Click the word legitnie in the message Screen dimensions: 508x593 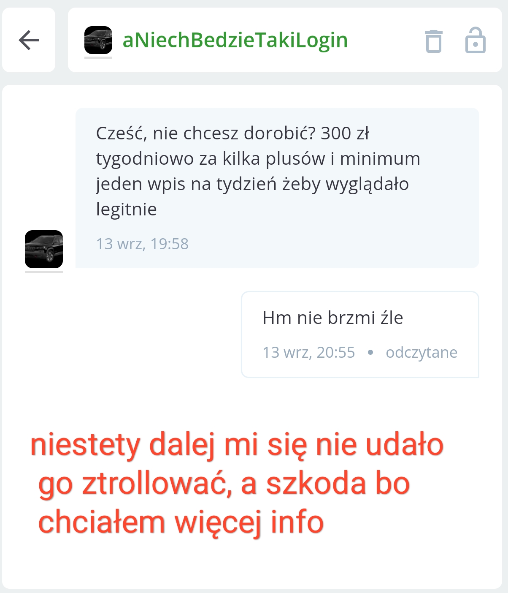127,209
